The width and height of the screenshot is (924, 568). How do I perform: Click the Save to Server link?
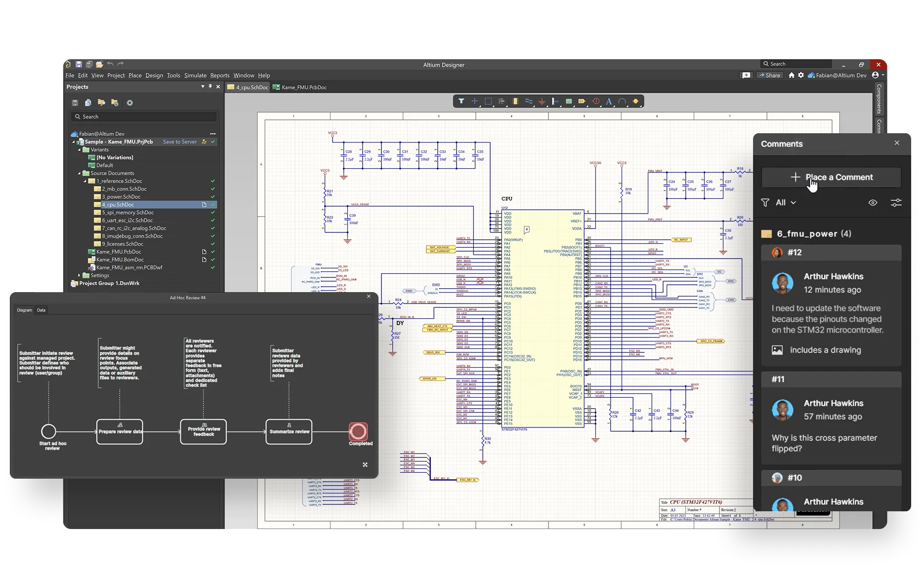coord(180,142)
